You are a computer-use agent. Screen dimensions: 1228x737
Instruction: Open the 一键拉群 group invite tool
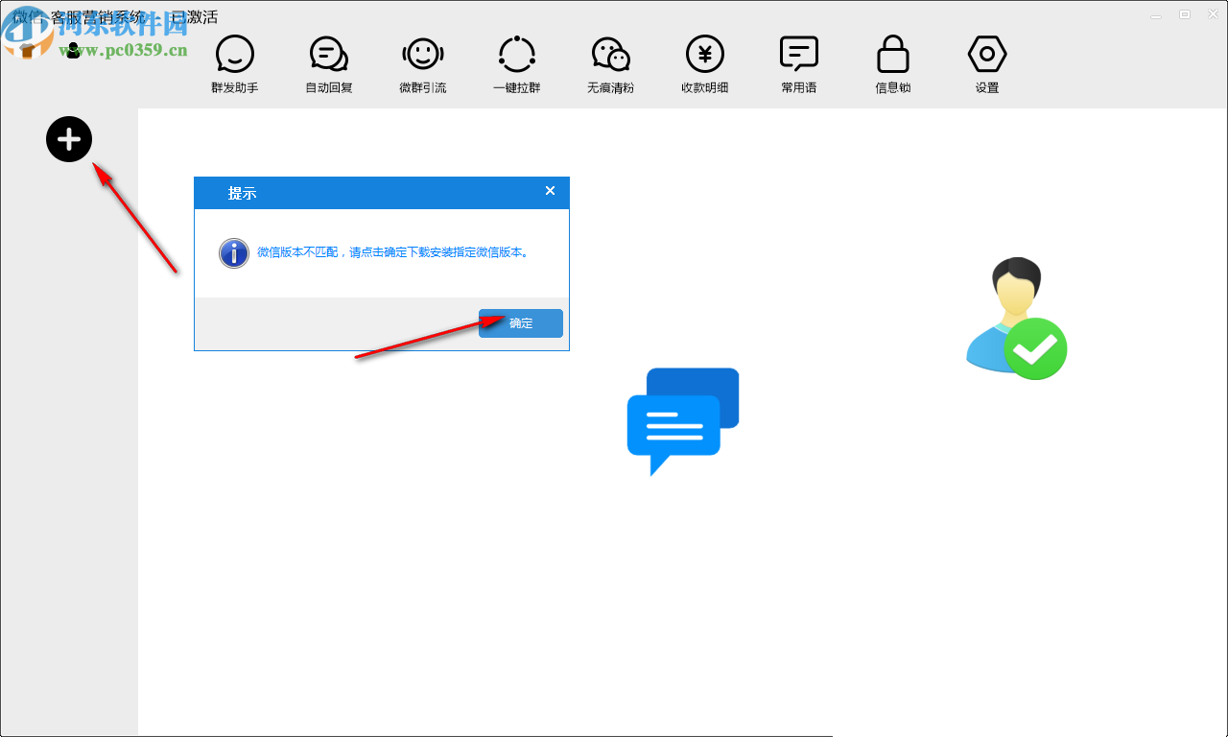[x=517, y=64]
